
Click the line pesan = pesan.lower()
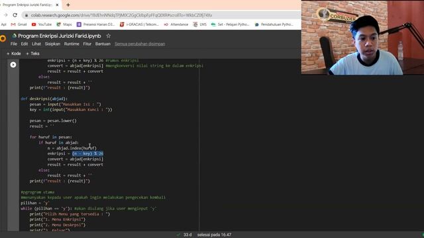coord(53,120)
